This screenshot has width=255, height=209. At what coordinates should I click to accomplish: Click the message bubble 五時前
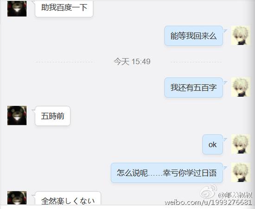pos(53,116)
